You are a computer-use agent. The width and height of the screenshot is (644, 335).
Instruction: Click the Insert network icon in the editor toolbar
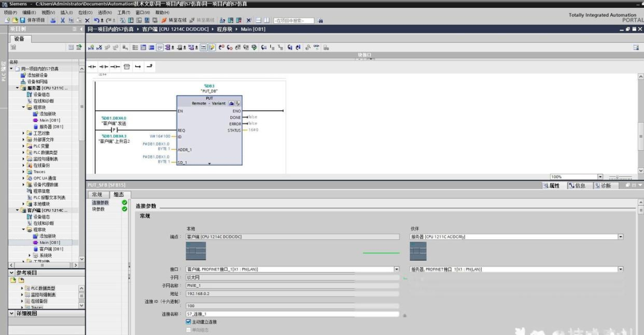click(x=91, y=48)
